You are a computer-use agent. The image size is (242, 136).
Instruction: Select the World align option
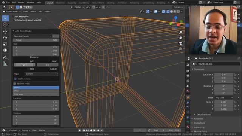pyautogui.click(x=36, y=87)
